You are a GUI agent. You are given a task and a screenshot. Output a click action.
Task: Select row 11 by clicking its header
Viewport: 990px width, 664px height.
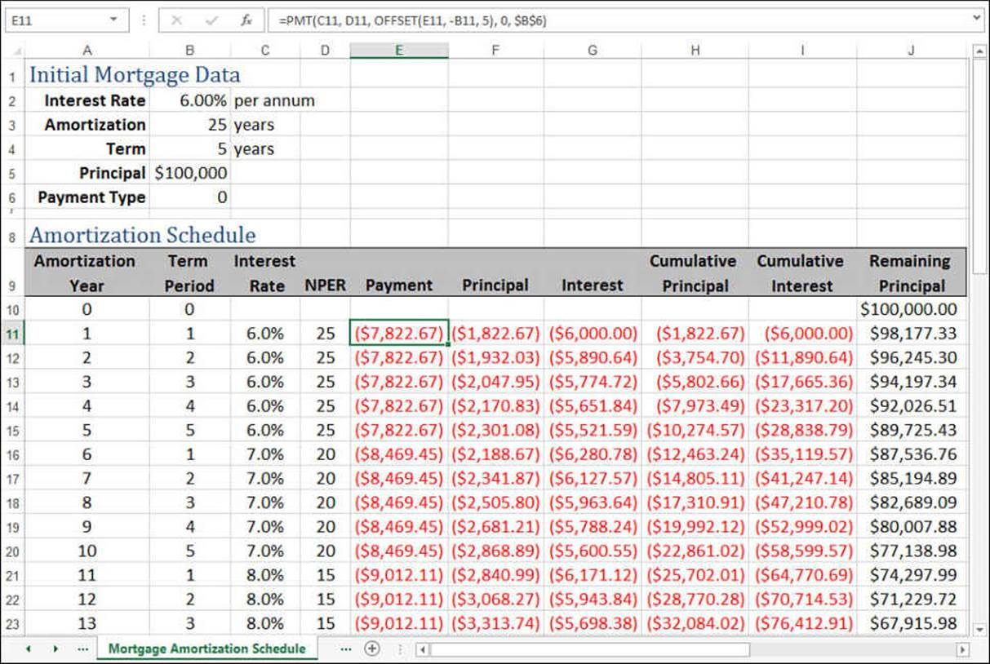point(12,334)
